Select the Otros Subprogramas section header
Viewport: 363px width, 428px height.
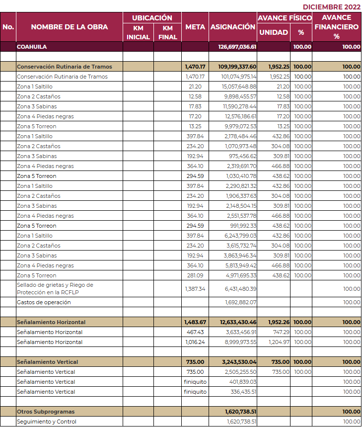(x=46, y=412)
